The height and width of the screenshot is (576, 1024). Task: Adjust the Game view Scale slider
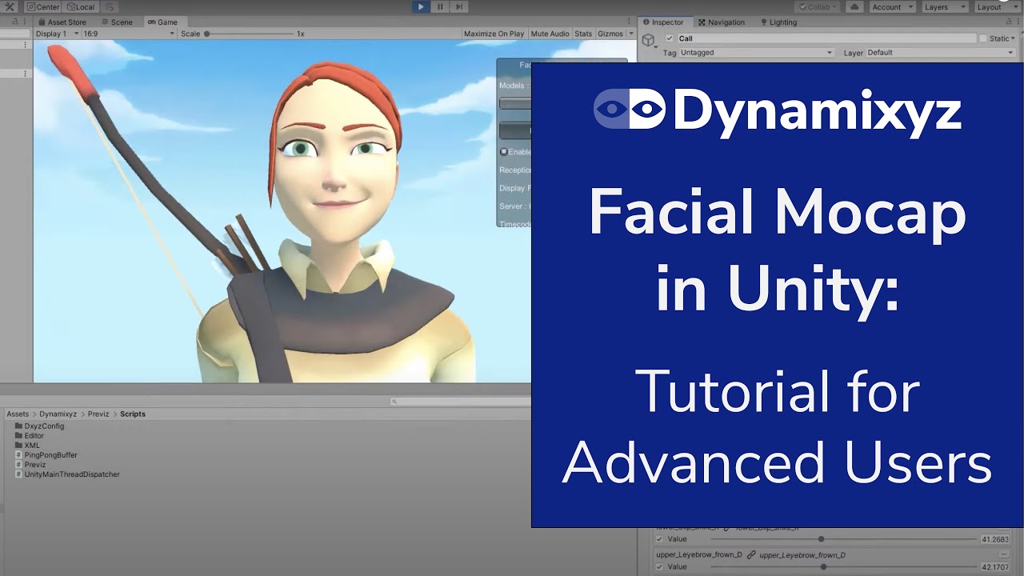pos(249,34)
